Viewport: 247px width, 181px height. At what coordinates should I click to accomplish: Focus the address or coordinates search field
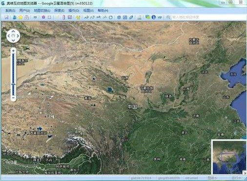coord(209,17)
